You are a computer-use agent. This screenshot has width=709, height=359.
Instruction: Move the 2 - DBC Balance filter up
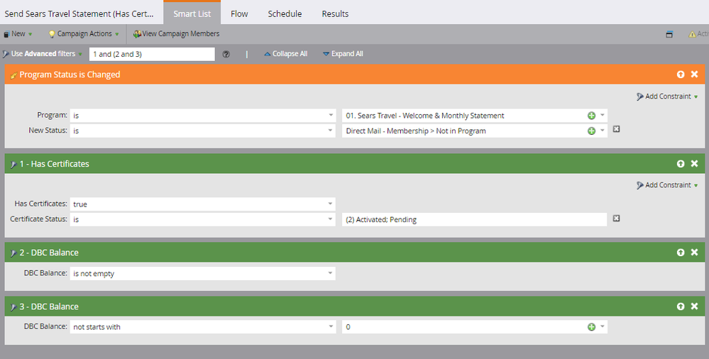tap(681, 253)
